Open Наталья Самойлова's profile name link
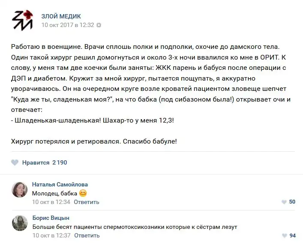Screen dimensions: 303x243 pyautogui.click(x=60, y=184)
